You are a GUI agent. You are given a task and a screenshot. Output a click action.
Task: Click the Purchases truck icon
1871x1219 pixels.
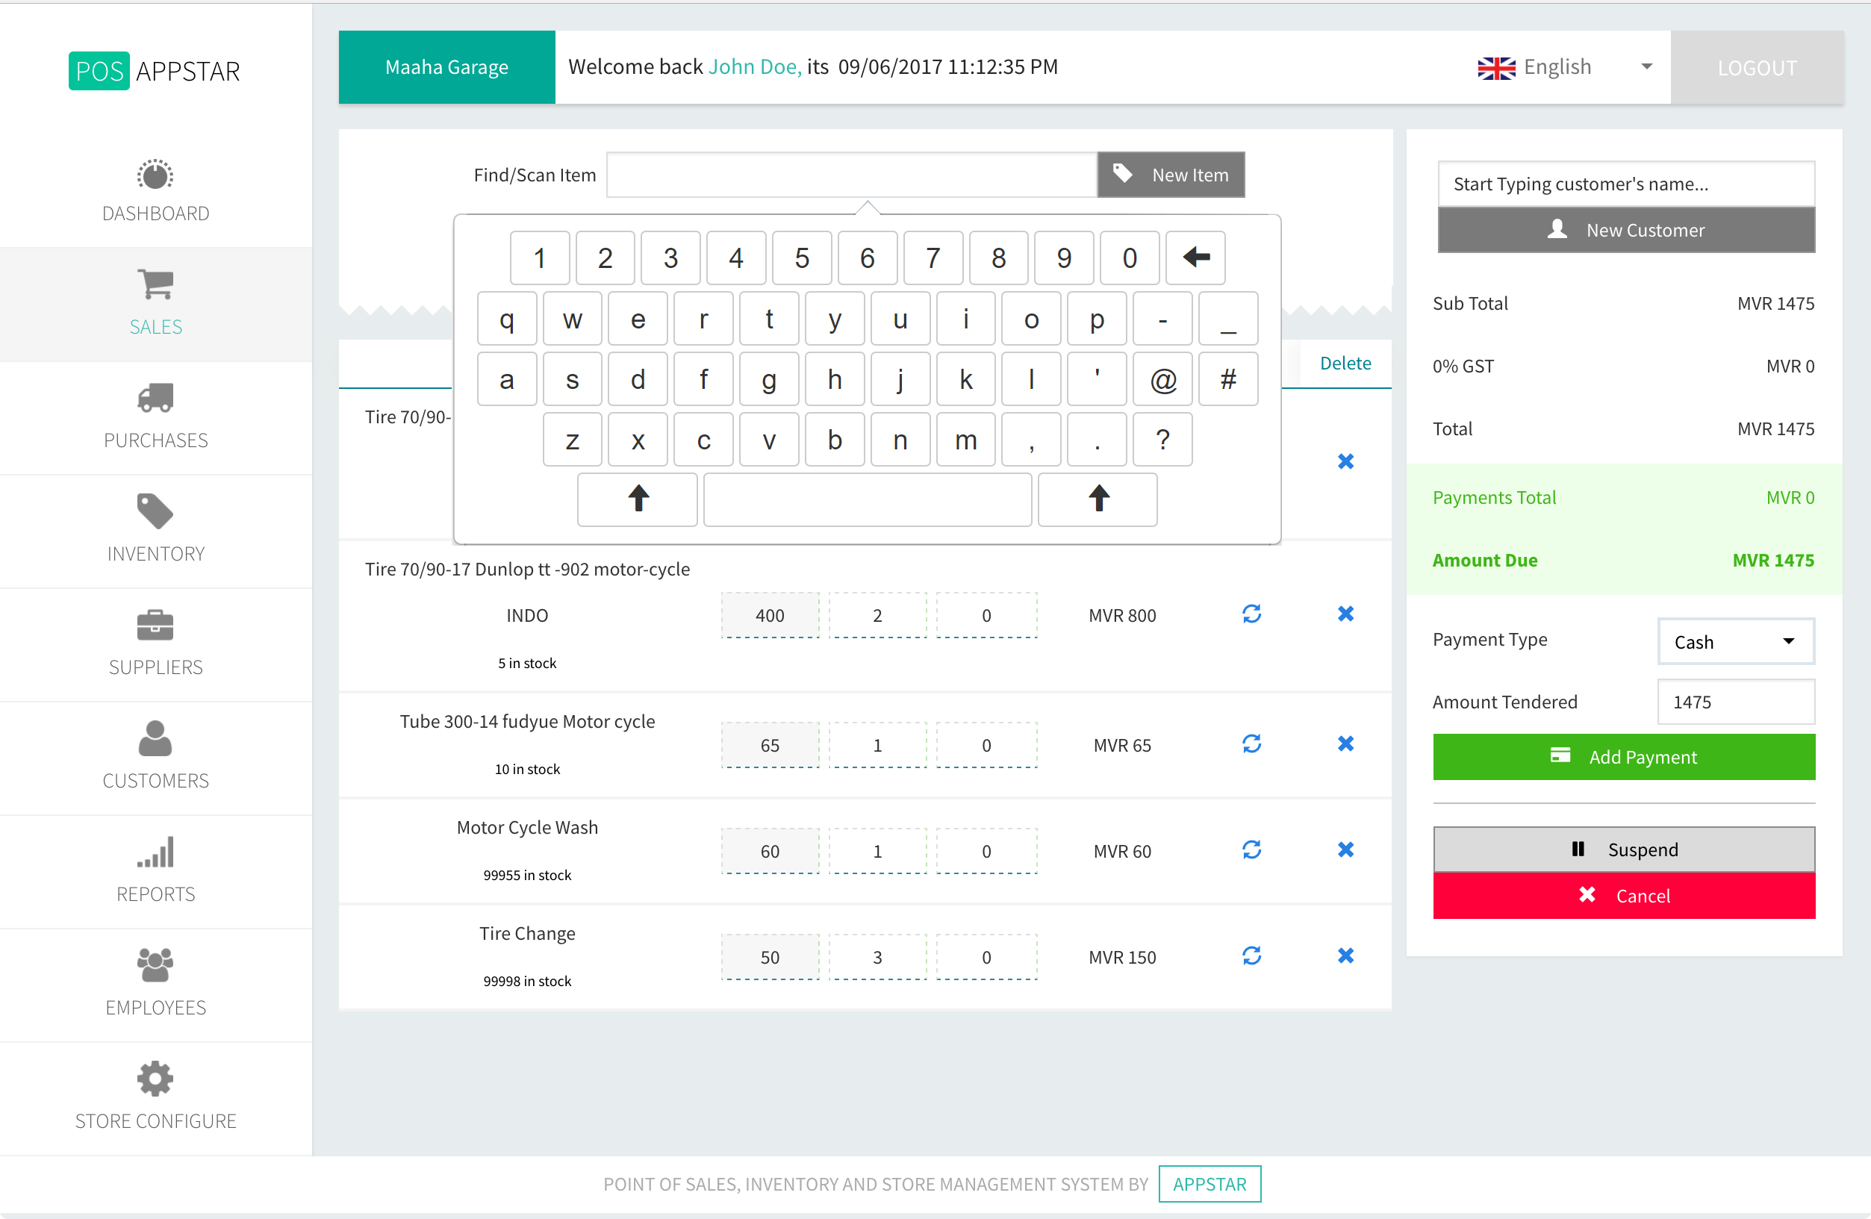click(x=155, y=398)
